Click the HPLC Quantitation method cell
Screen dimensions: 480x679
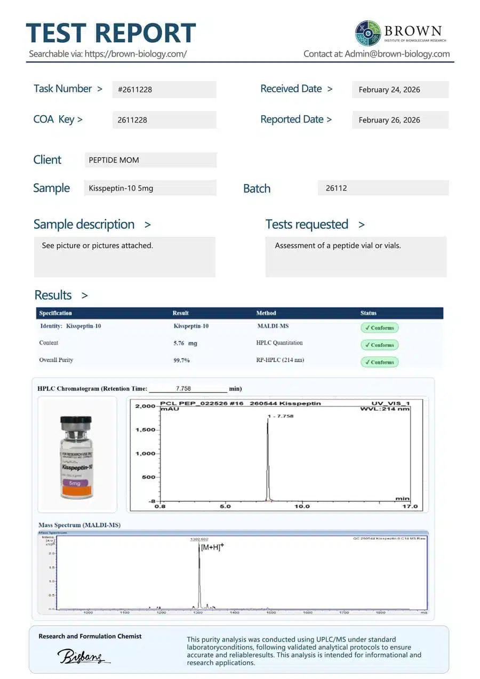(279, 343)
